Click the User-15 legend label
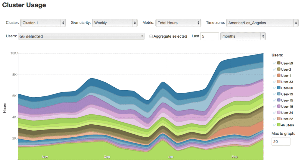 click(287, 100)
